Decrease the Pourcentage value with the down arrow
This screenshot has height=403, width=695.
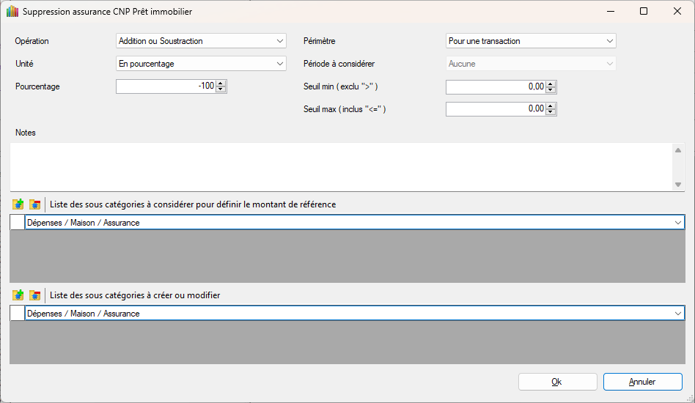pyautogui.click(x=221, y=89)
